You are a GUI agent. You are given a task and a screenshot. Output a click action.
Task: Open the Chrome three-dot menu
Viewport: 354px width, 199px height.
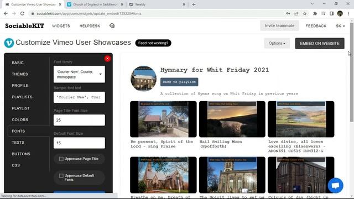coord(348,13)
